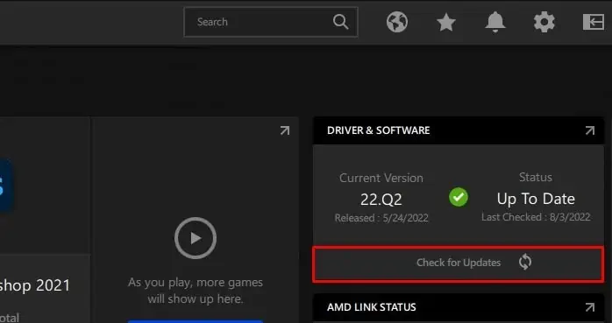Expand the games panel arrow icon
This screenshot has width=612, height=323.
coord(285,130)
